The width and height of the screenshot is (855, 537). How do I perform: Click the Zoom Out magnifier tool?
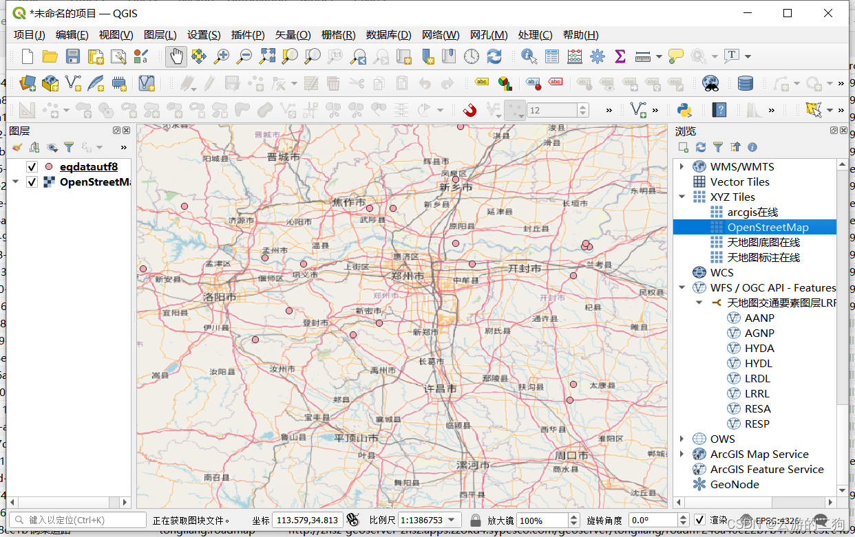point(244,56)
